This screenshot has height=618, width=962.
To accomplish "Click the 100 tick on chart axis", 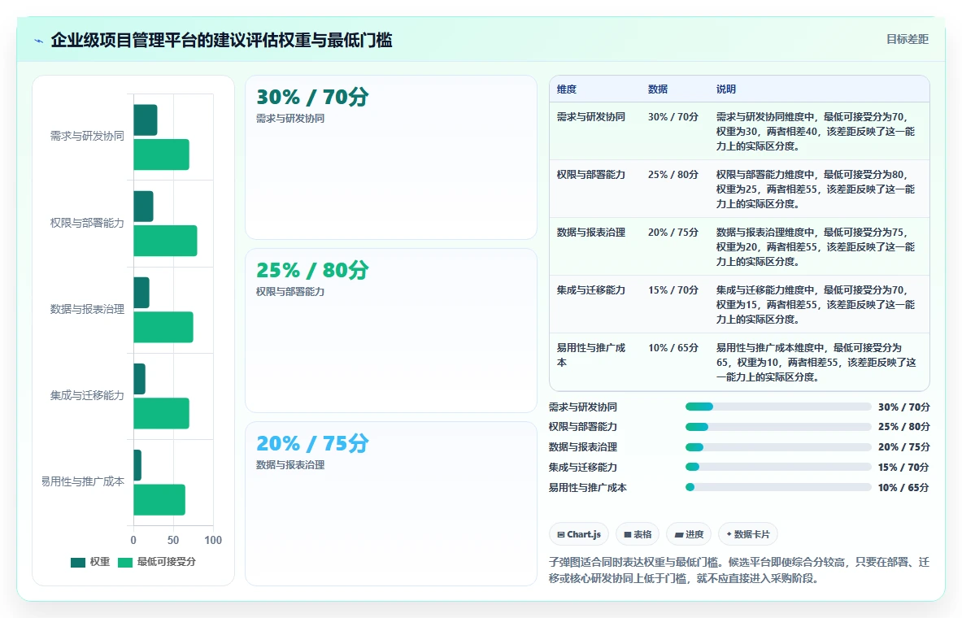I will pos(213,541).
